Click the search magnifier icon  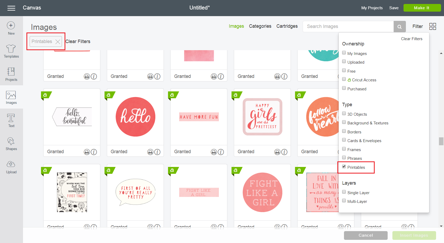coord(400,26)
